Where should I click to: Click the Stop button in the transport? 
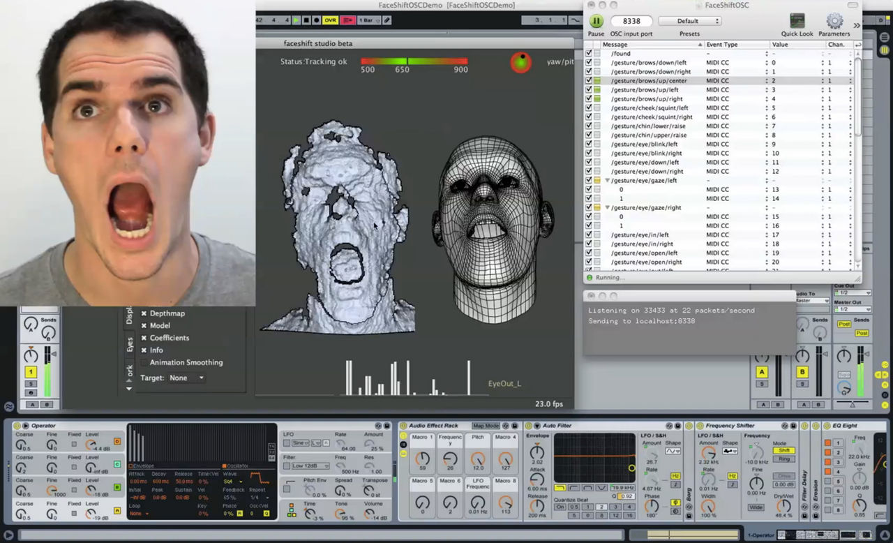pos(306,20)
